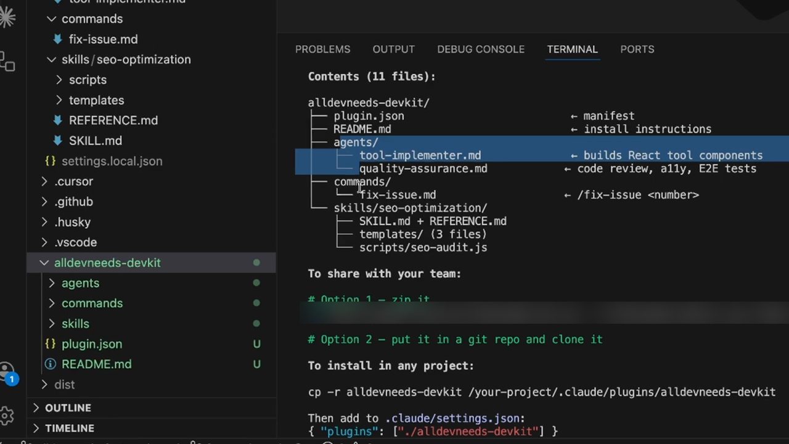Click the info icon of README.md
Viewport: 789px width, 444px height.
click(51, 364)
